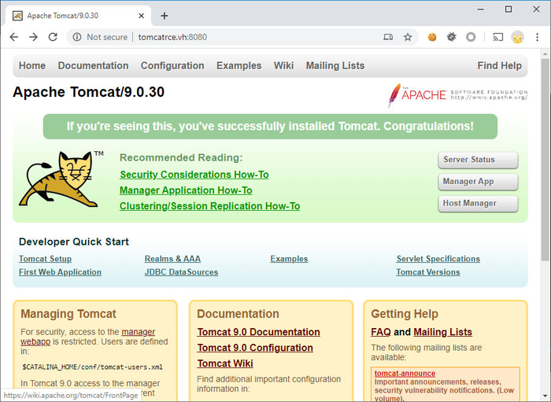This screenshot has height=402, width=551.
Task: Open Clustering/Session Replication How-To link
Action: pos(210,206)
